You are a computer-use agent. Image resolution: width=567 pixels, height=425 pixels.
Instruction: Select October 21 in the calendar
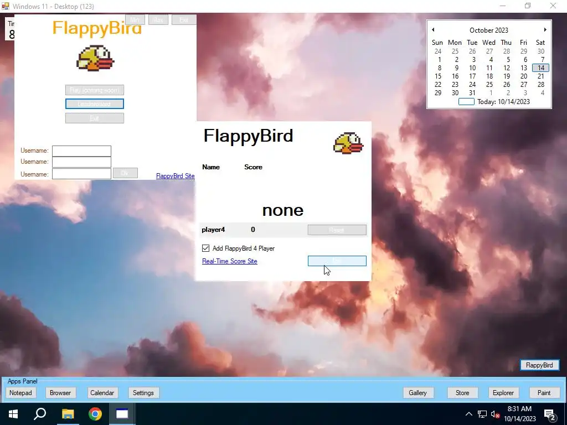[541, 76]
